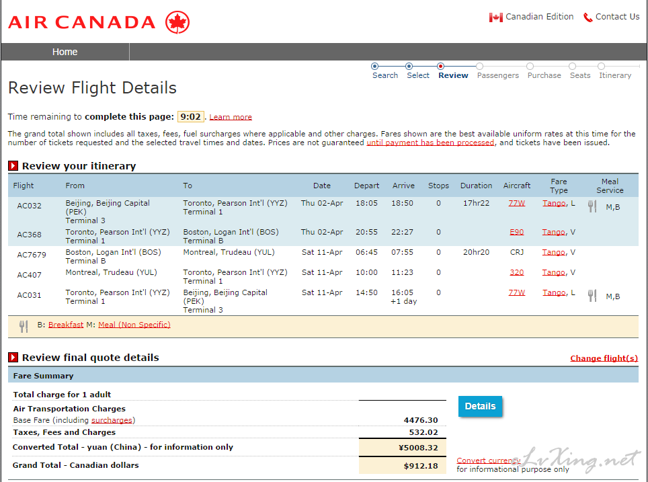648x482 pixels.
Task: Click the converted total ¥5008.32
Action: (418, 448)
